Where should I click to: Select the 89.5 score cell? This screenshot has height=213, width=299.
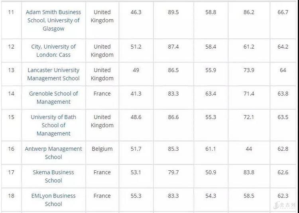click(173, 12)
